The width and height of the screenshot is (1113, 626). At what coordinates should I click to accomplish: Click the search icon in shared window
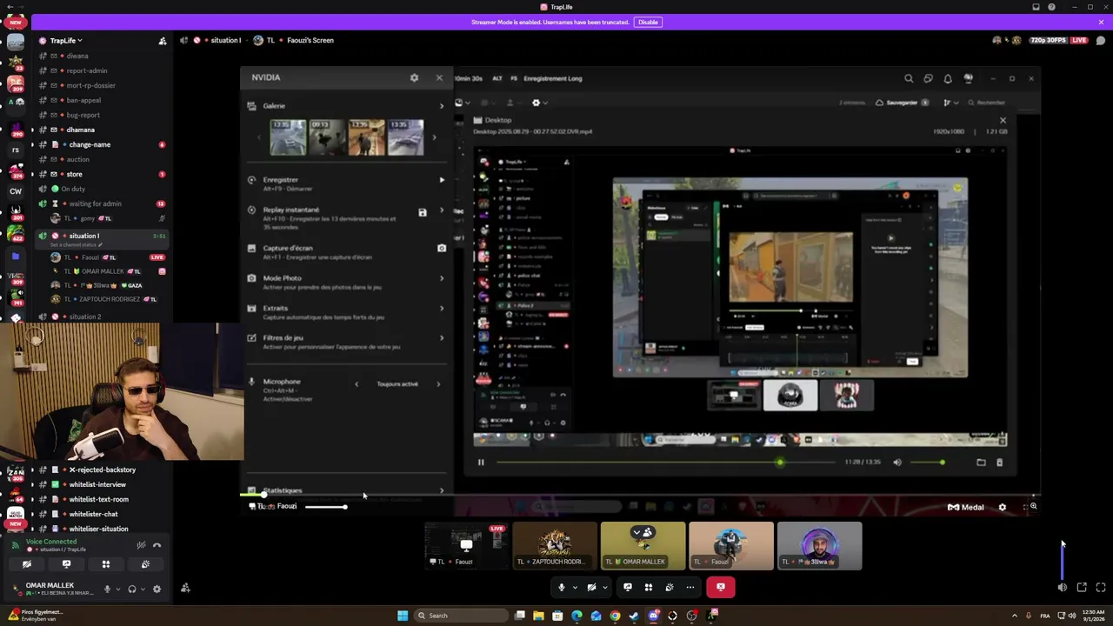coord(909,78)
